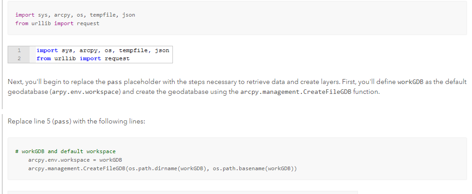Click line number 1 in the numbered snippet
The width and height of the screenshot is (472, 194).
[x=19, y=50]
